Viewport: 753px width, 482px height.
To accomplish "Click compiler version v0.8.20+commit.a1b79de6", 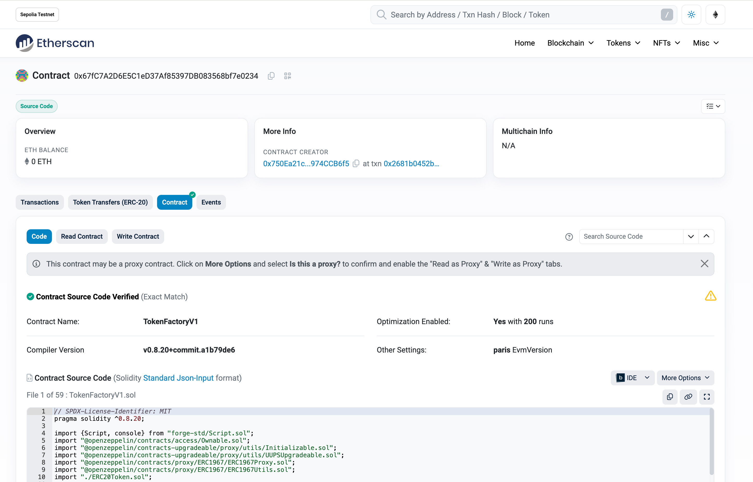I will coord(189,350).
